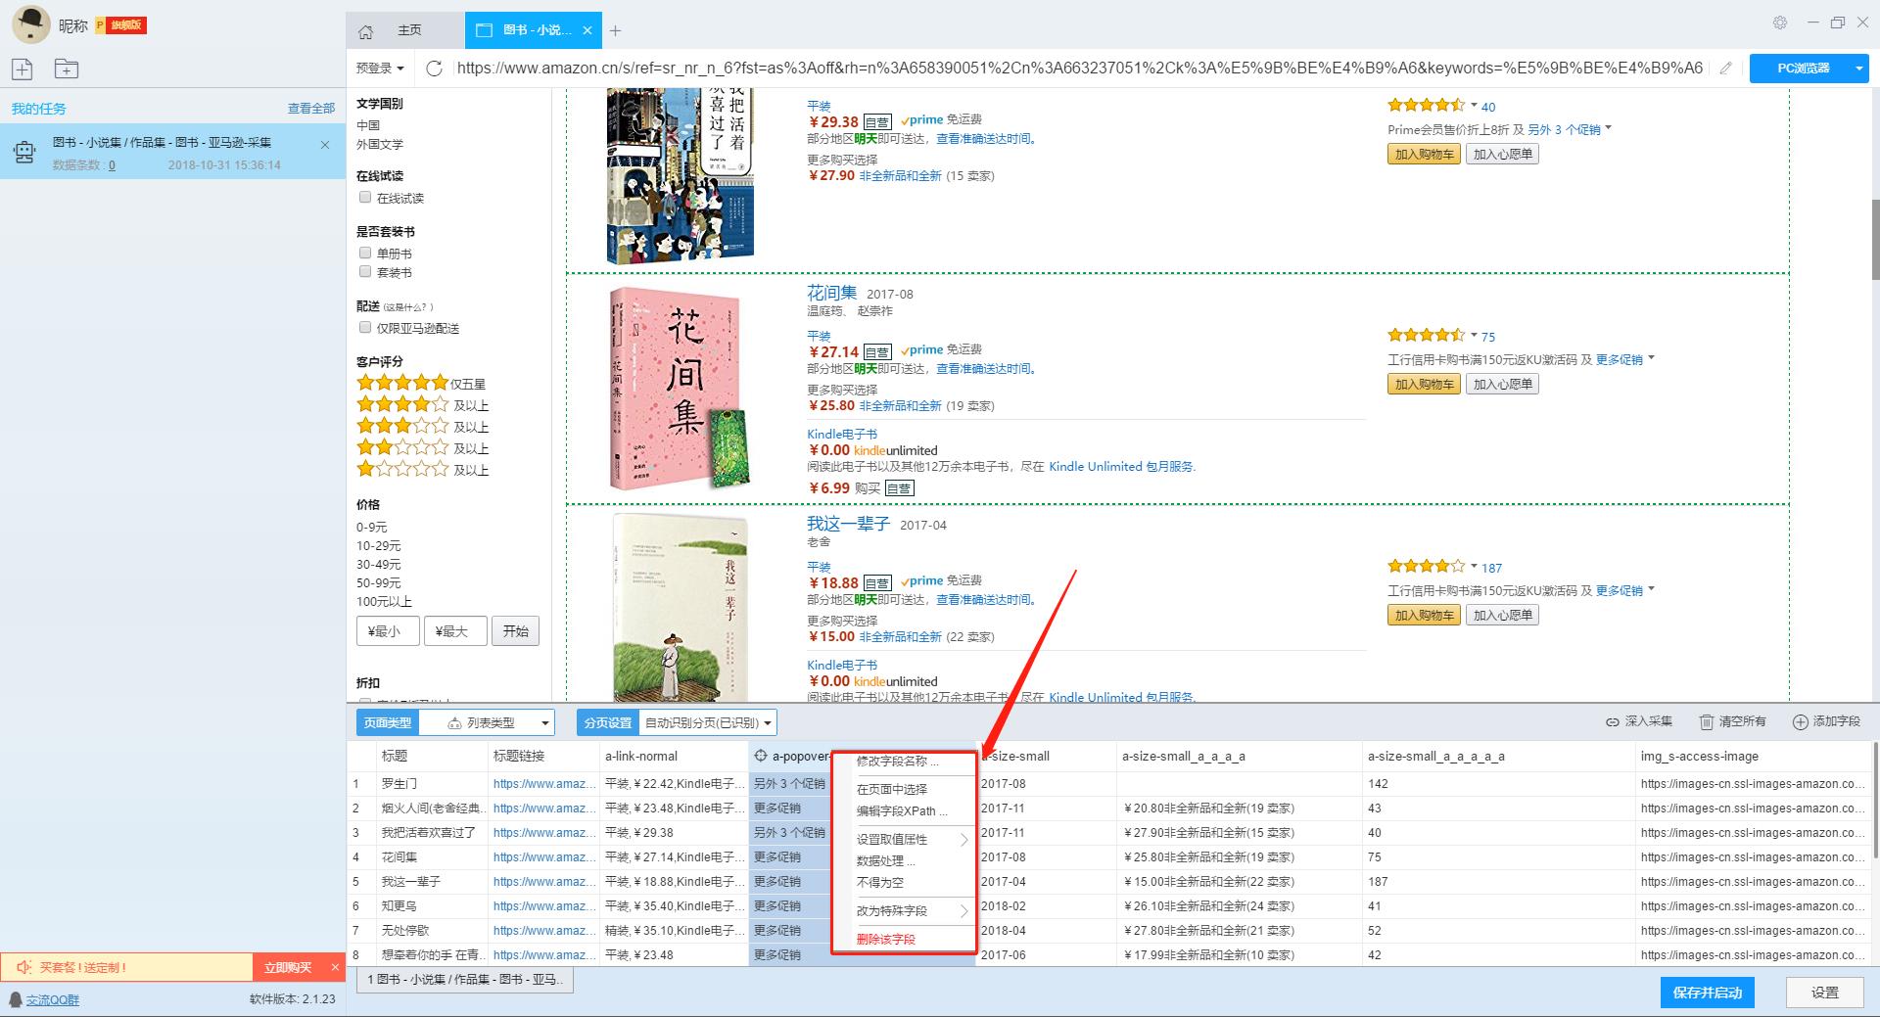This screenshot has width=1880, height=1017.
Task: Click the 保存并启动 button
Action: pos(1708,993)
